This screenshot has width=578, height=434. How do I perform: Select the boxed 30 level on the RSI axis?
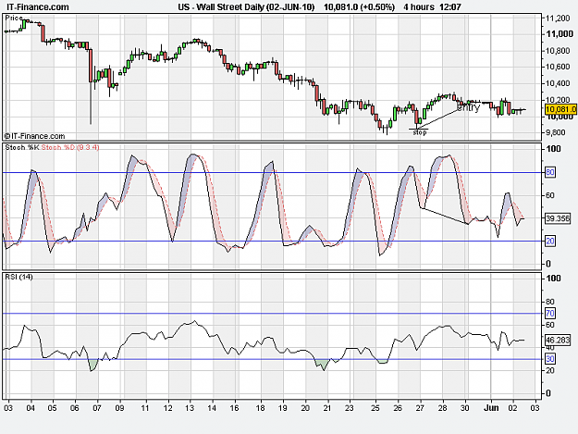coord(550,359)
